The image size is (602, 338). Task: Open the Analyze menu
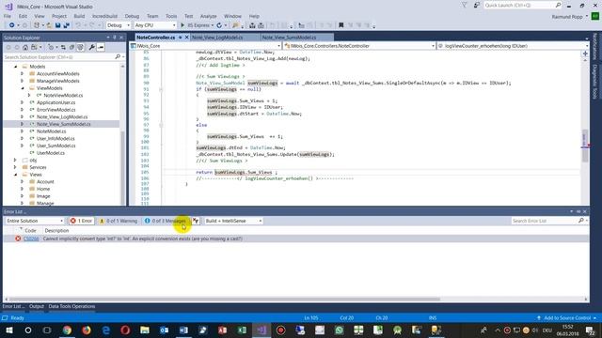pyautogui.click(x=208, y=16)
